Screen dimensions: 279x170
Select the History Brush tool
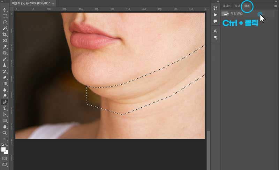pyautogui.click(x=5, y=71)
